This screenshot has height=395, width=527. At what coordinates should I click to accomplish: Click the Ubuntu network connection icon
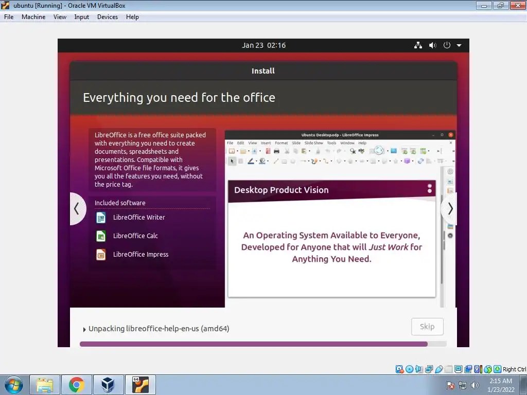[418, 45]
